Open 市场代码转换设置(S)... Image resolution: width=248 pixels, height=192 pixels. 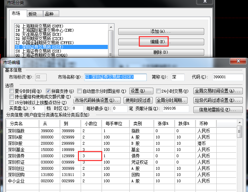(x=97, y=100)
